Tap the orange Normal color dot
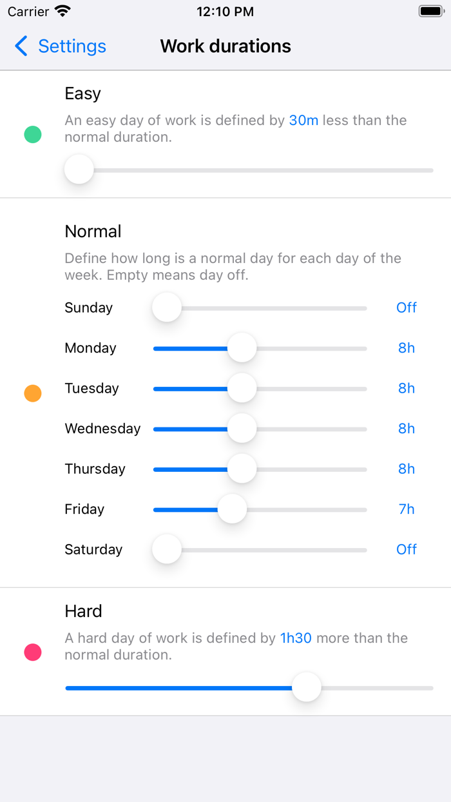Viewport: 451px width, 802px height. [33, 393]
